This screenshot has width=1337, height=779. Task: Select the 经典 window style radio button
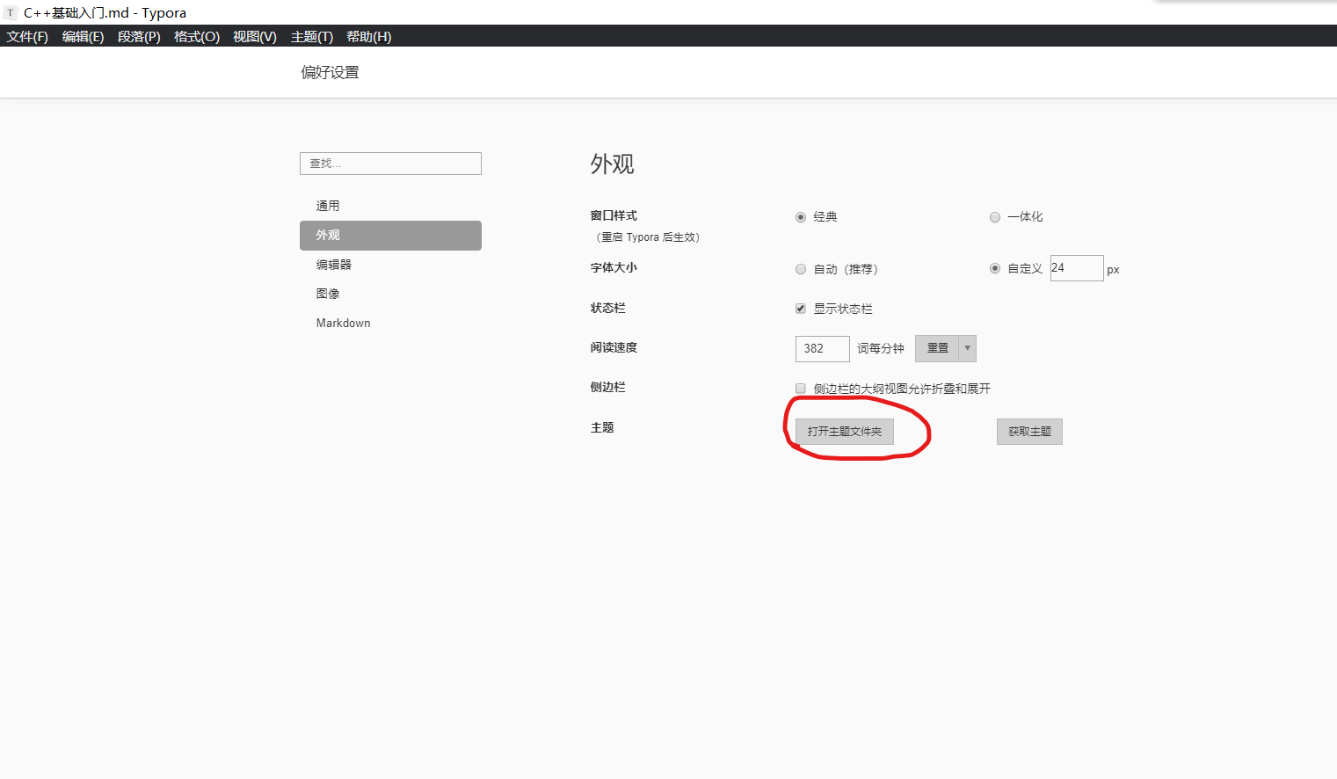(x=800, y=216)
